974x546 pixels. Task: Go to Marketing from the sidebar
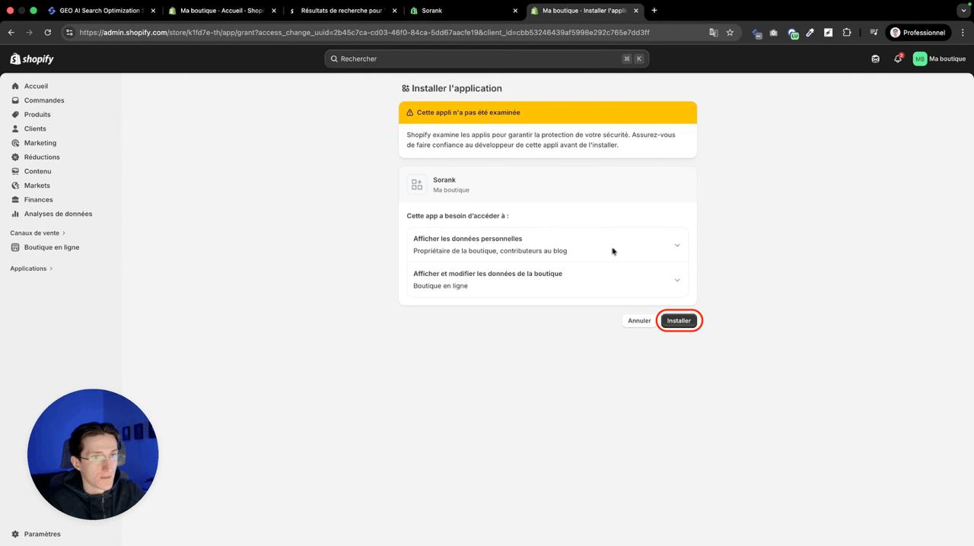[x=40, y=142]
